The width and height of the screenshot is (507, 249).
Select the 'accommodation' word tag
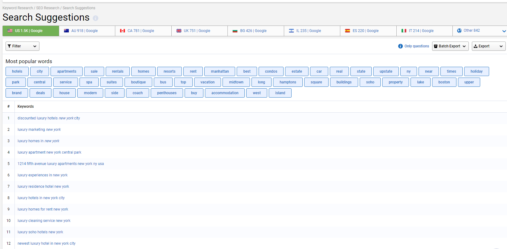(225, 93)
